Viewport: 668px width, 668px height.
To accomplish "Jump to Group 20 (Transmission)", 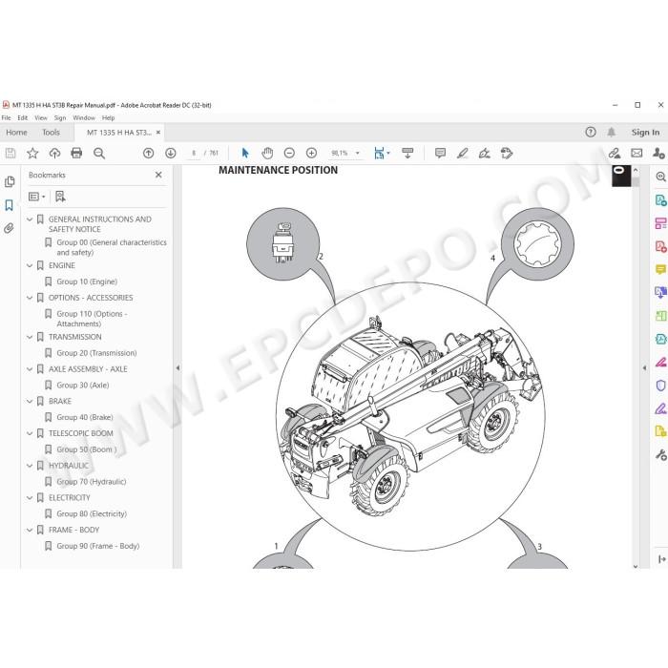I will tap(96, 353).
